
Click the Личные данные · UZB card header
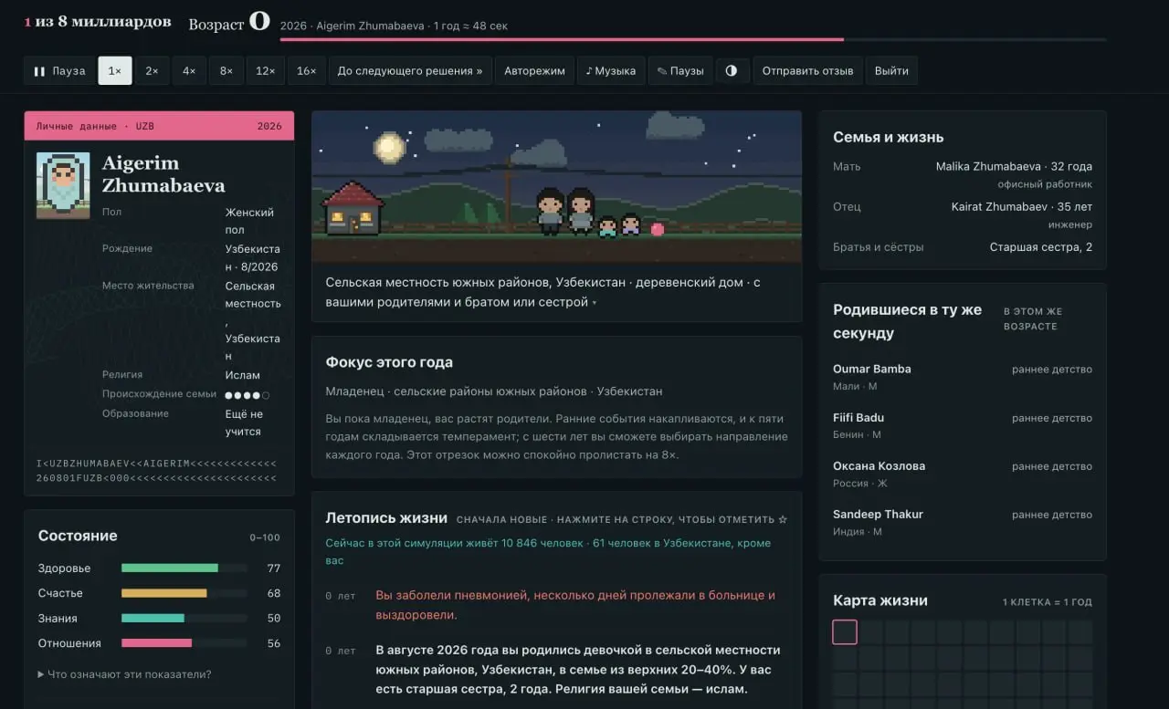[x=159, y=126]
